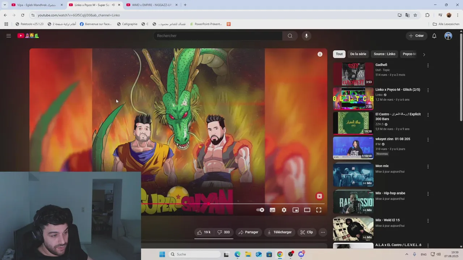
Task: Like the video with 19 k likes
Action: [204, 232]
